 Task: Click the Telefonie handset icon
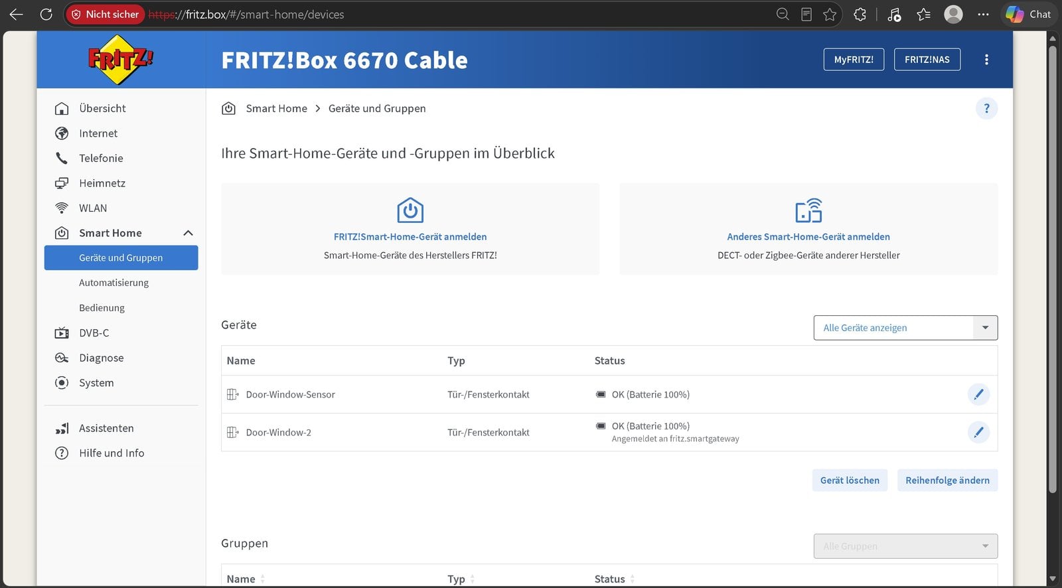coord(62,158)
